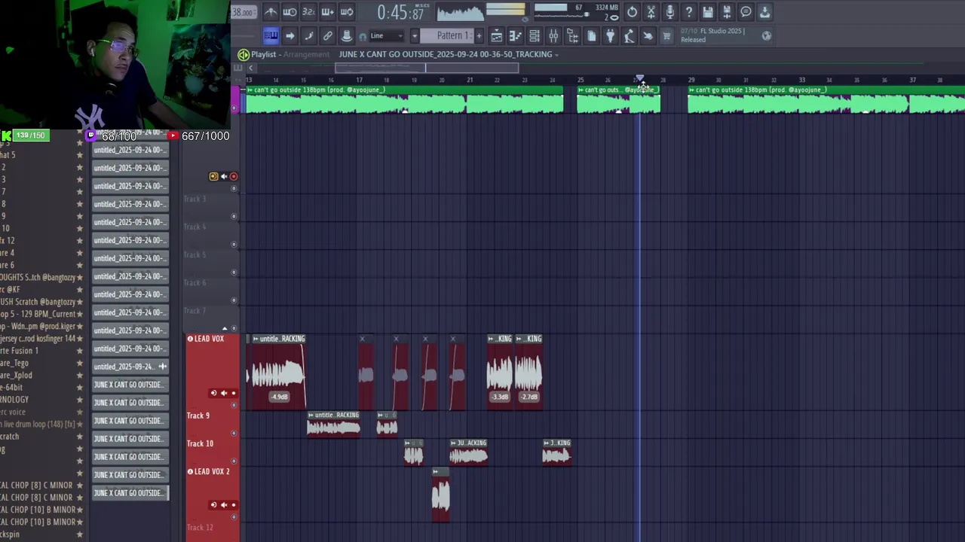
Task: Enable step editing mode icon
Action: (x=308, y=35)
